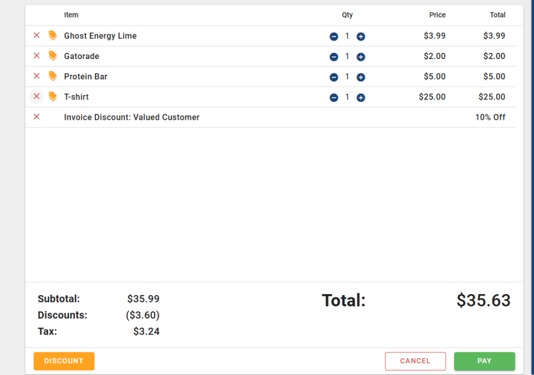The image size is (534, 375).
Task: Click the orange tag icon for Ghost Energy Lime
Action: tap(53, 35)
